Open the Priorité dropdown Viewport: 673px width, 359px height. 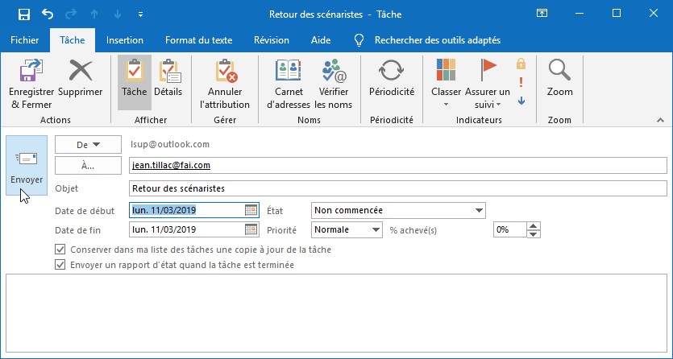[376, 229]
